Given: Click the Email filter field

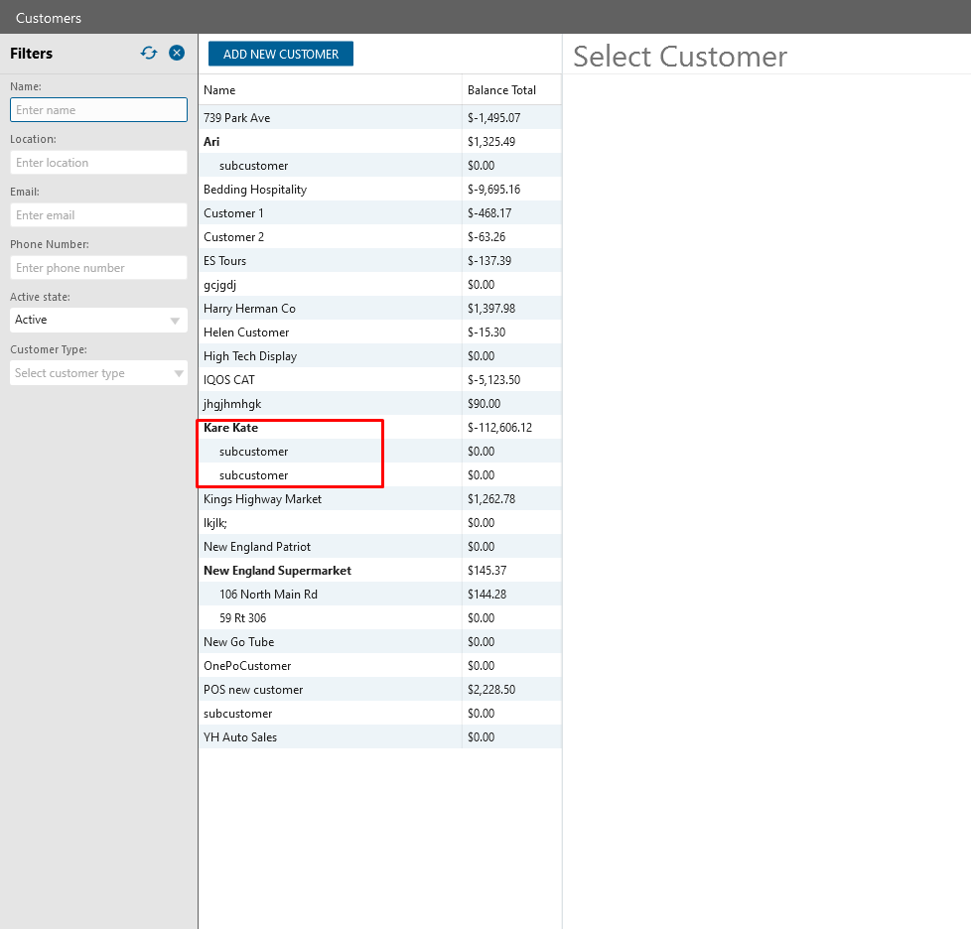Looking at the screenshot, I should click(98, 215).
